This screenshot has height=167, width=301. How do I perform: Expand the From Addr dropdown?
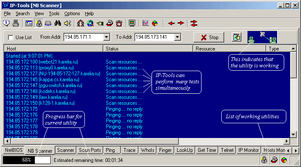click(x=106, y=37)
